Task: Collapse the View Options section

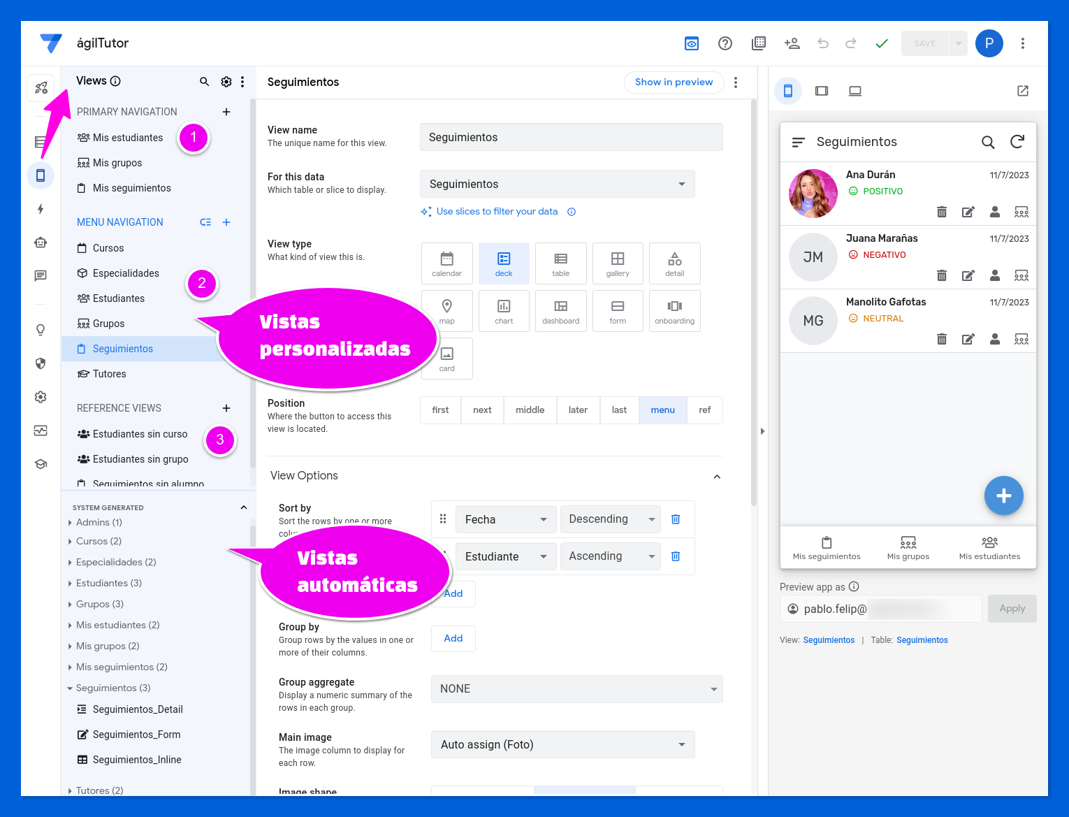Action: pos(717,477)
